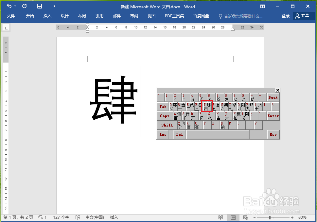Image resolution: width=317 pixels, height=222 pixels.
Task: Switch to Web Layout view icon
Action: pos(245,217)
